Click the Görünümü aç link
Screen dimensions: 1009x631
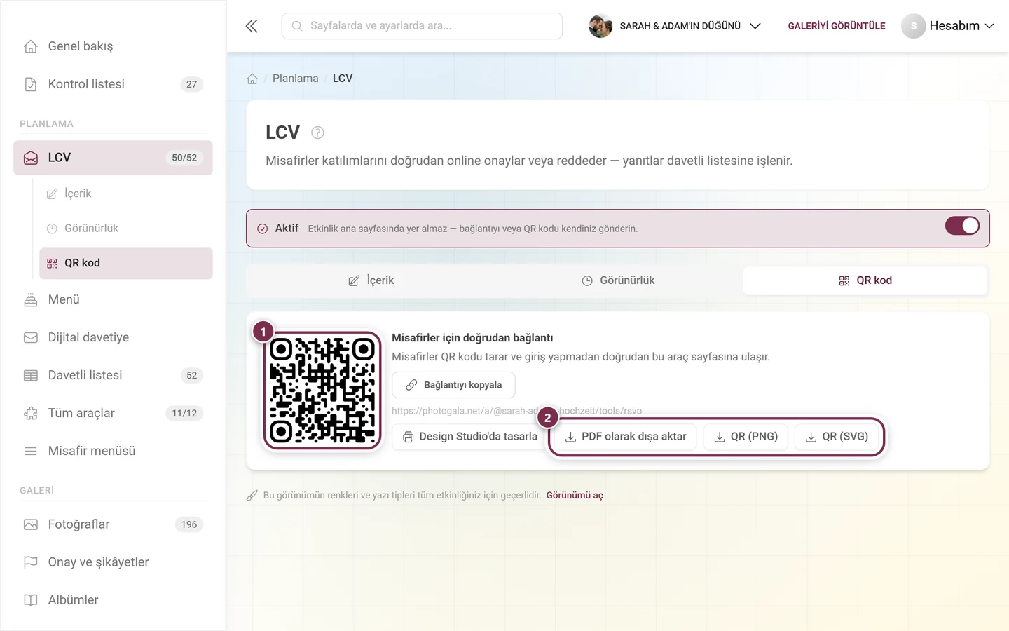[575, 496]
